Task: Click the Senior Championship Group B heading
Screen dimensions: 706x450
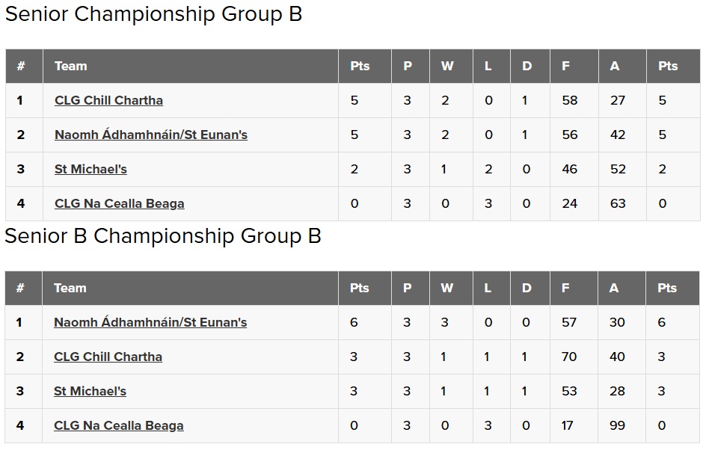Action: [153, 14]
